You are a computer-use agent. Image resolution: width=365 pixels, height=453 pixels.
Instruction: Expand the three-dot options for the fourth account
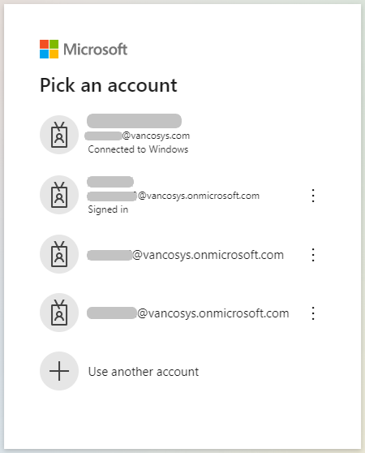(313, 313)
